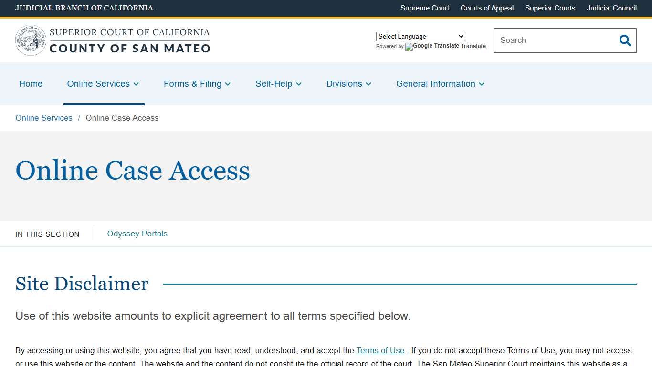Open the Select Language dropdown

coord(420,36)
